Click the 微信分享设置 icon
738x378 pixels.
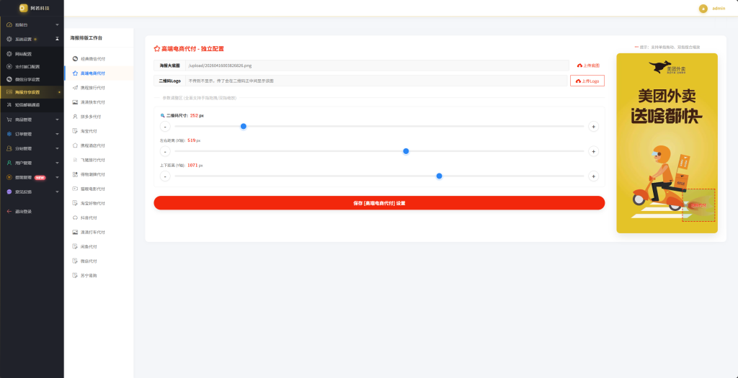[9, 79]
